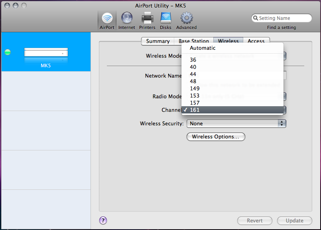Click the Wireless Security dropdown arrows
The image size is (321, 230).
point(282,123)
